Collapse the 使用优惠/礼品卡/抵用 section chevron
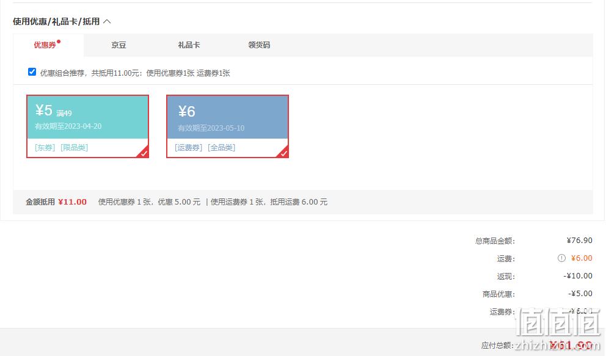Viewport: 606px width, 356px height. [107, 21]
